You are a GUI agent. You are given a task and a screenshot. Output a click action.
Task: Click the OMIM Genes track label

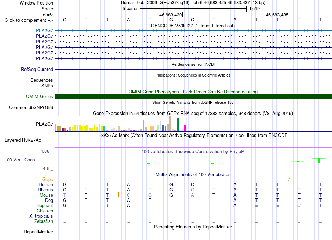click(39, 97)
